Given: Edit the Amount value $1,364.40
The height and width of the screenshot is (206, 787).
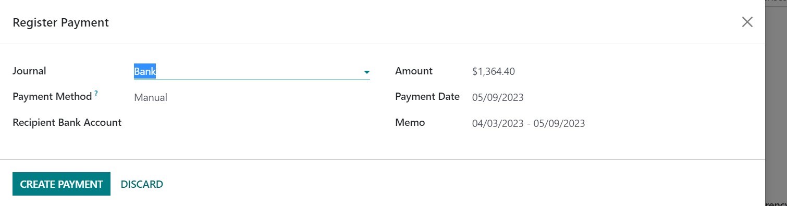Looking at the screenshot, I should 494,71.
